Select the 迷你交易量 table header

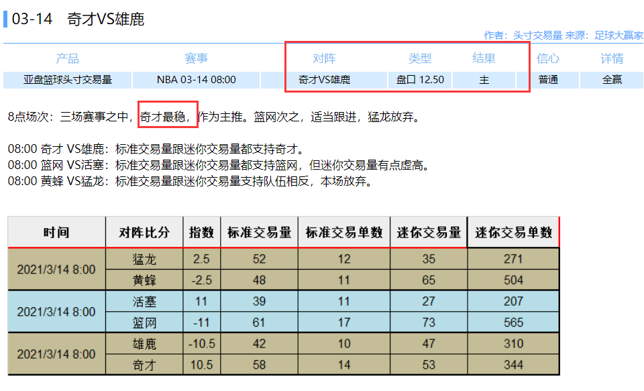point(429,233)
